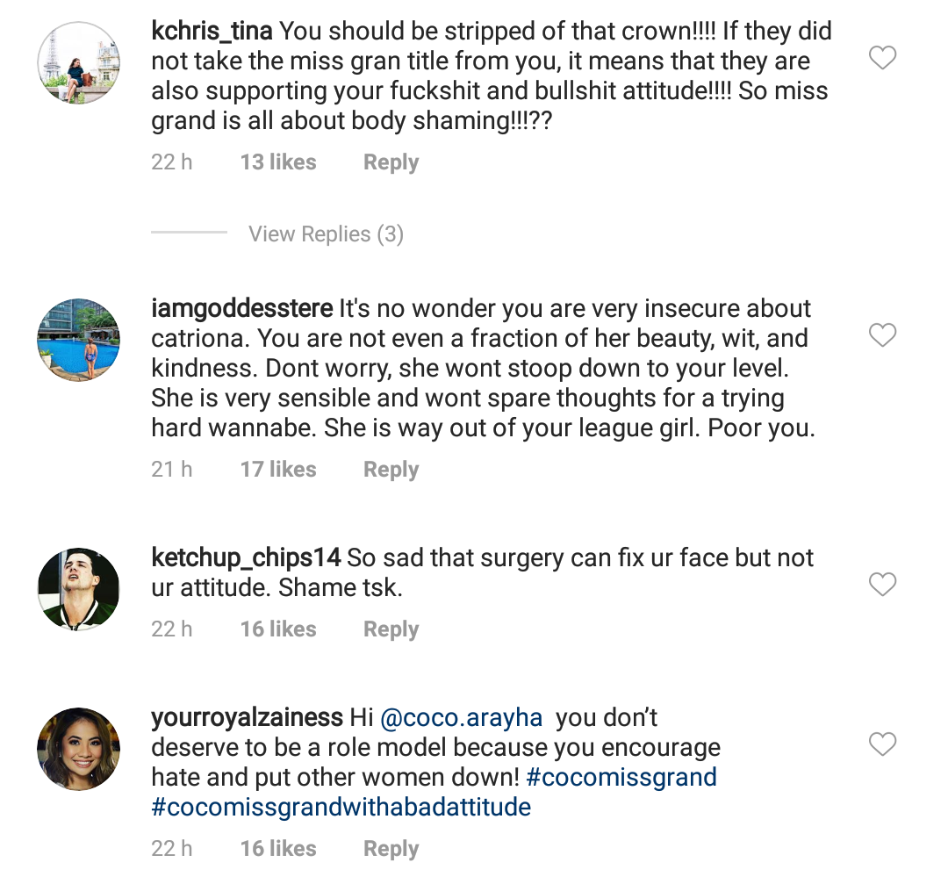Like the comment by kchris_tina
Screen dimensions: 948x884
point(882,59)
